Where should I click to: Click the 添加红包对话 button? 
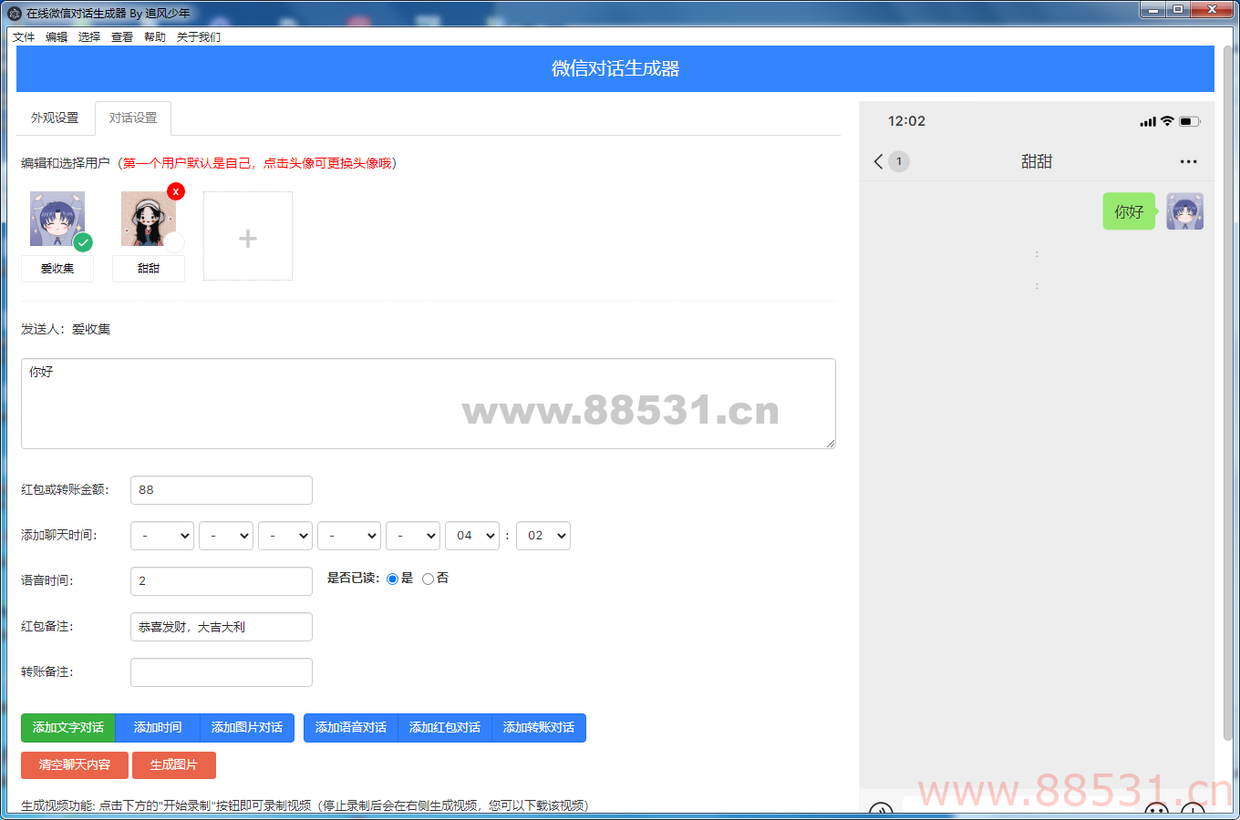coord(445,728)
